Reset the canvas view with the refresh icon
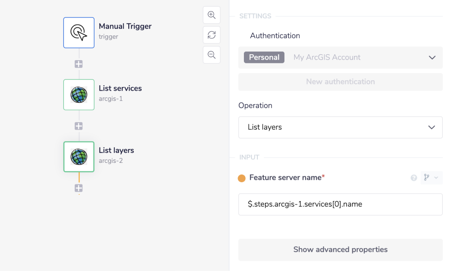The image size is (450, 271). 211,35
